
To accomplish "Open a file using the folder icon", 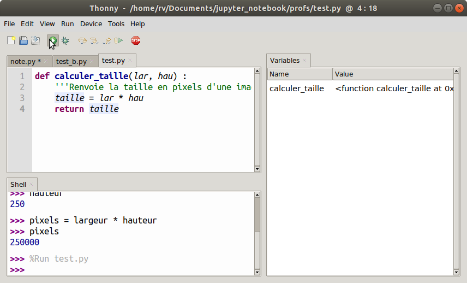I will click(23, 40).
